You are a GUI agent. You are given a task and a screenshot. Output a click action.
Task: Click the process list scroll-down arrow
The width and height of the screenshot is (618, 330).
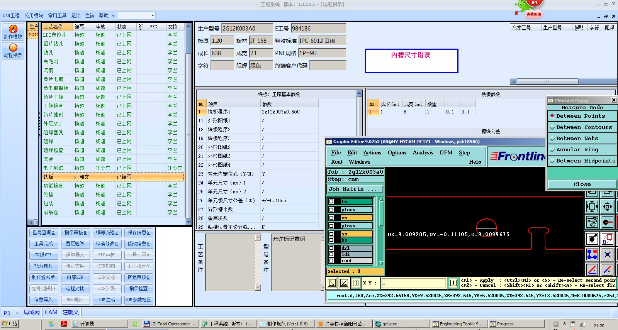point(188,222)
